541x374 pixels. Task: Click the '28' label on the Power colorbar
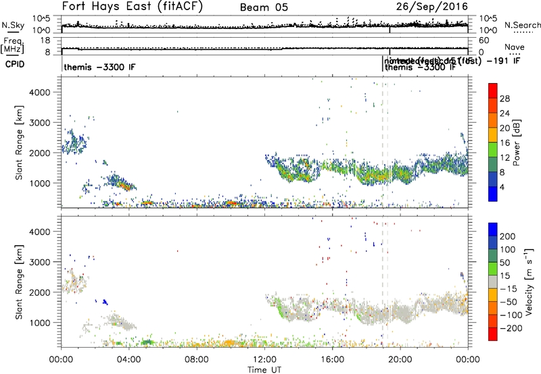click(504, 99)
